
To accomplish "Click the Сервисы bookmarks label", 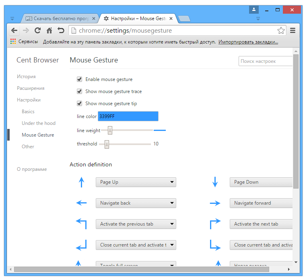I will coord(28,41).
